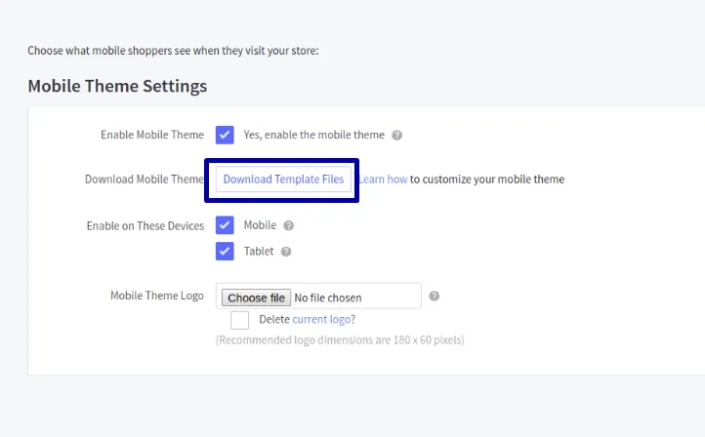
Task: Click the Enable on These Devices label
Action: 145,226
